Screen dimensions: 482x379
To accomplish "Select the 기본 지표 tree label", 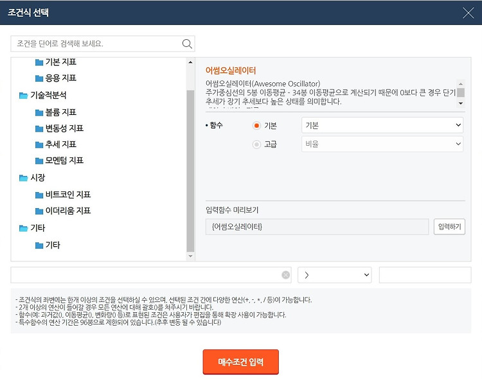I will coord(61,62).
